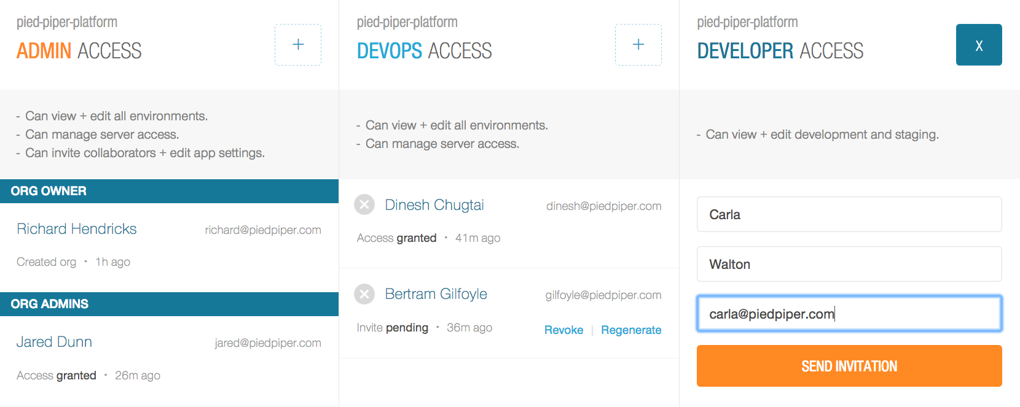Screen dimensions: 1020x407
Task: Click 'Created org' status text
Action: [47, 262]
